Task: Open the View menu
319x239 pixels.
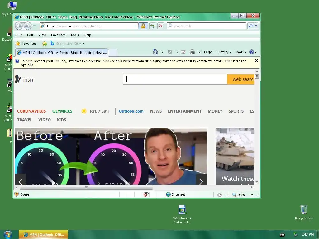Action: (42, 35)
